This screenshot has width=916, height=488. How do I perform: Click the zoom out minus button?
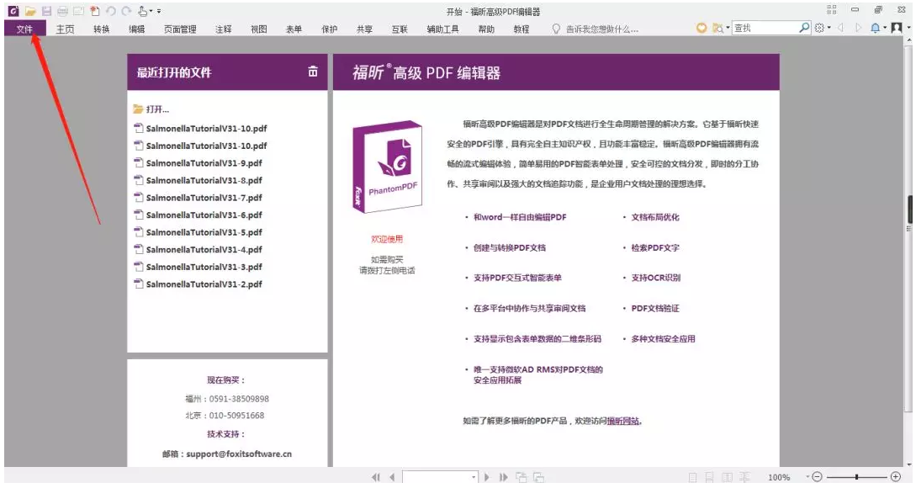click(818, 477)
